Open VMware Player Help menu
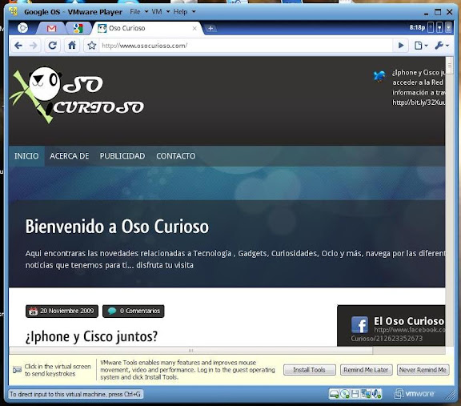461x406 pixels. (x=184, y=12)
